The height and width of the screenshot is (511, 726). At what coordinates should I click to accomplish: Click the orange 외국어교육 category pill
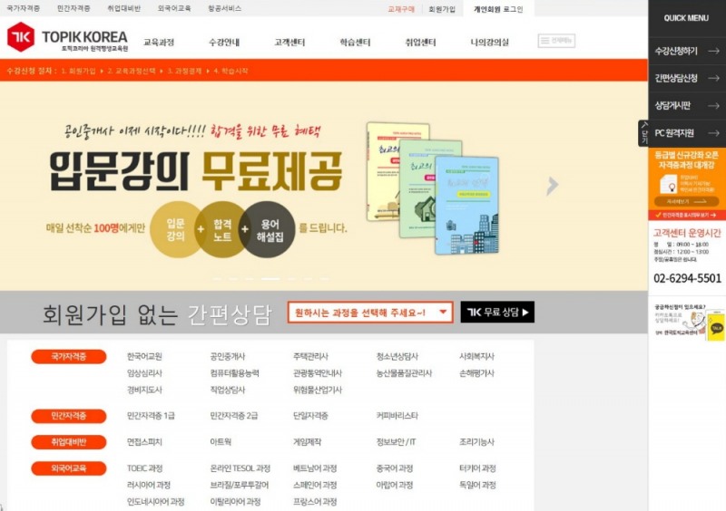[x=69, y=468]
